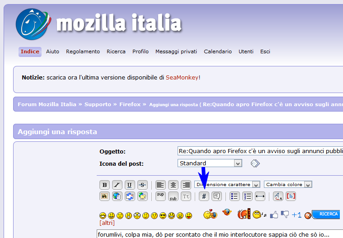Insert the big round eyes smiley
Image resolution: width=343 pixels, height=238 pixels.
[x=137, y=215]
